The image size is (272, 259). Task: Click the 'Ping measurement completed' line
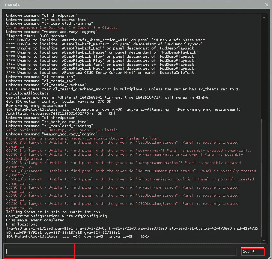[x=35, y=220]
